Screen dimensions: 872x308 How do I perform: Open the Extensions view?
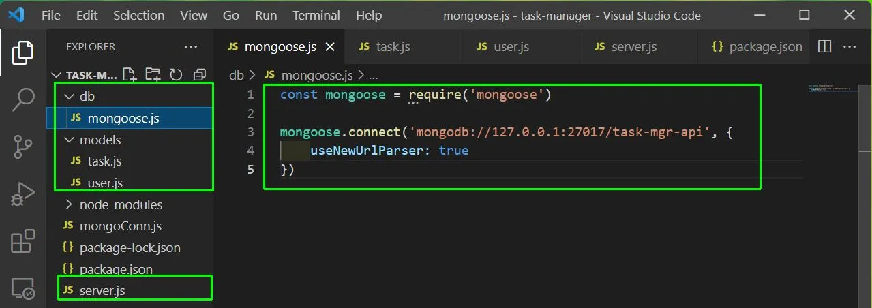coord(22,241)
